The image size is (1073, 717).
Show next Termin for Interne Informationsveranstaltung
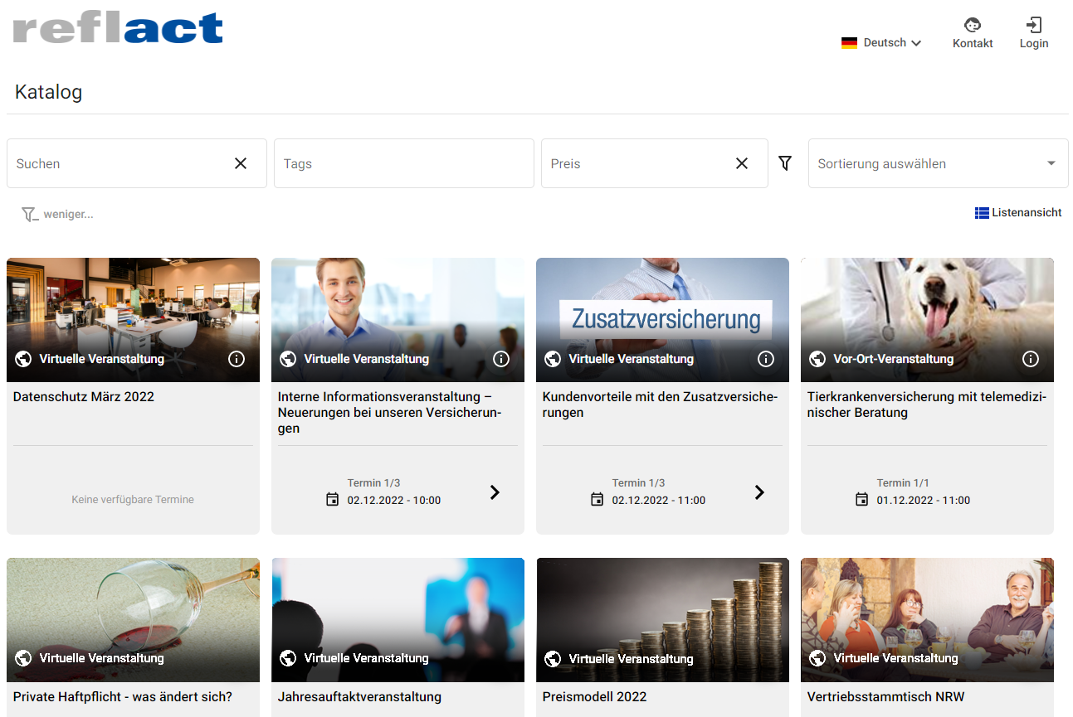tap(495, 492)
